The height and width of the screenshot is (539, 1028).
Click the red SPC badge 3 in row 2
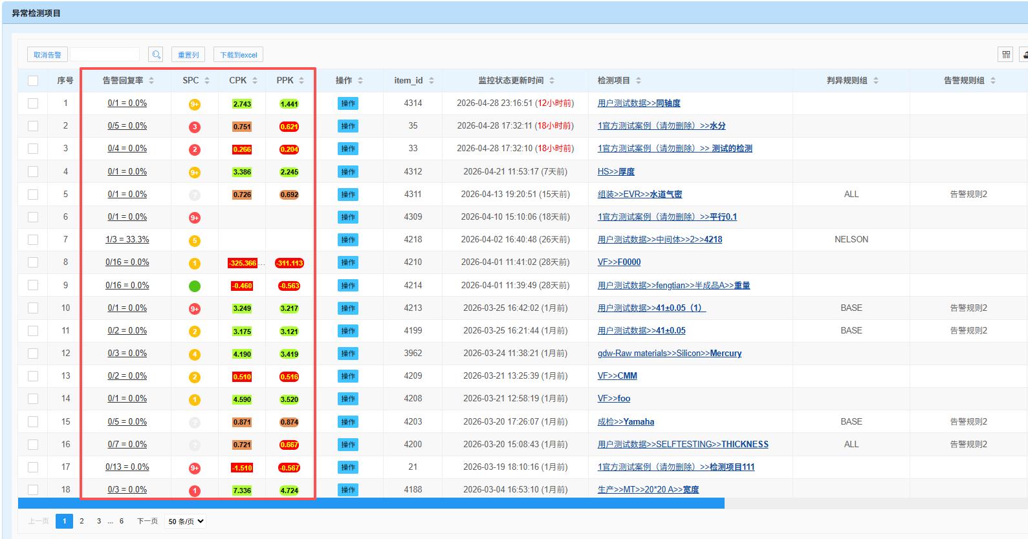coord(194,127)
